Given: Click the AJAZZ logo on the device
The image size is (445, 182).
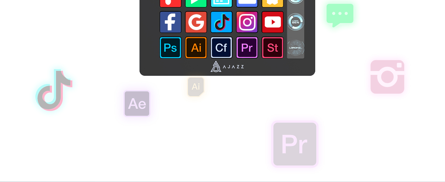Looking at the screenshot, I should (x=227, y=66).
